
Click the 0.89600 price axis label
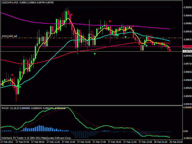[x=188, y=80]
